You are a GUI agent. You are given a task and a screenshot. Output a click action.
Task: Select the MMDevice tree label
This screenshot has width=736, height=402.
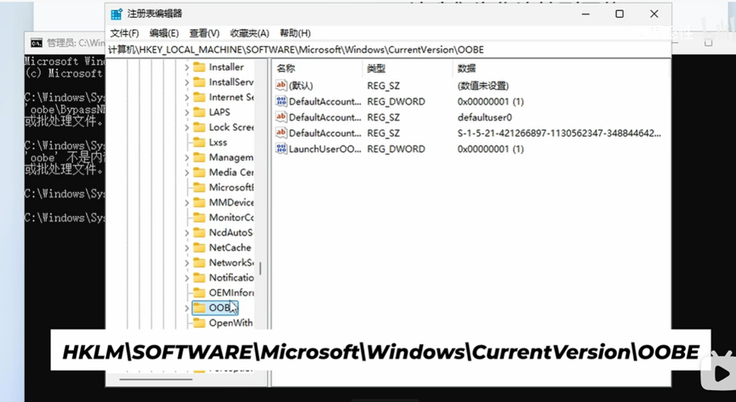231,202
